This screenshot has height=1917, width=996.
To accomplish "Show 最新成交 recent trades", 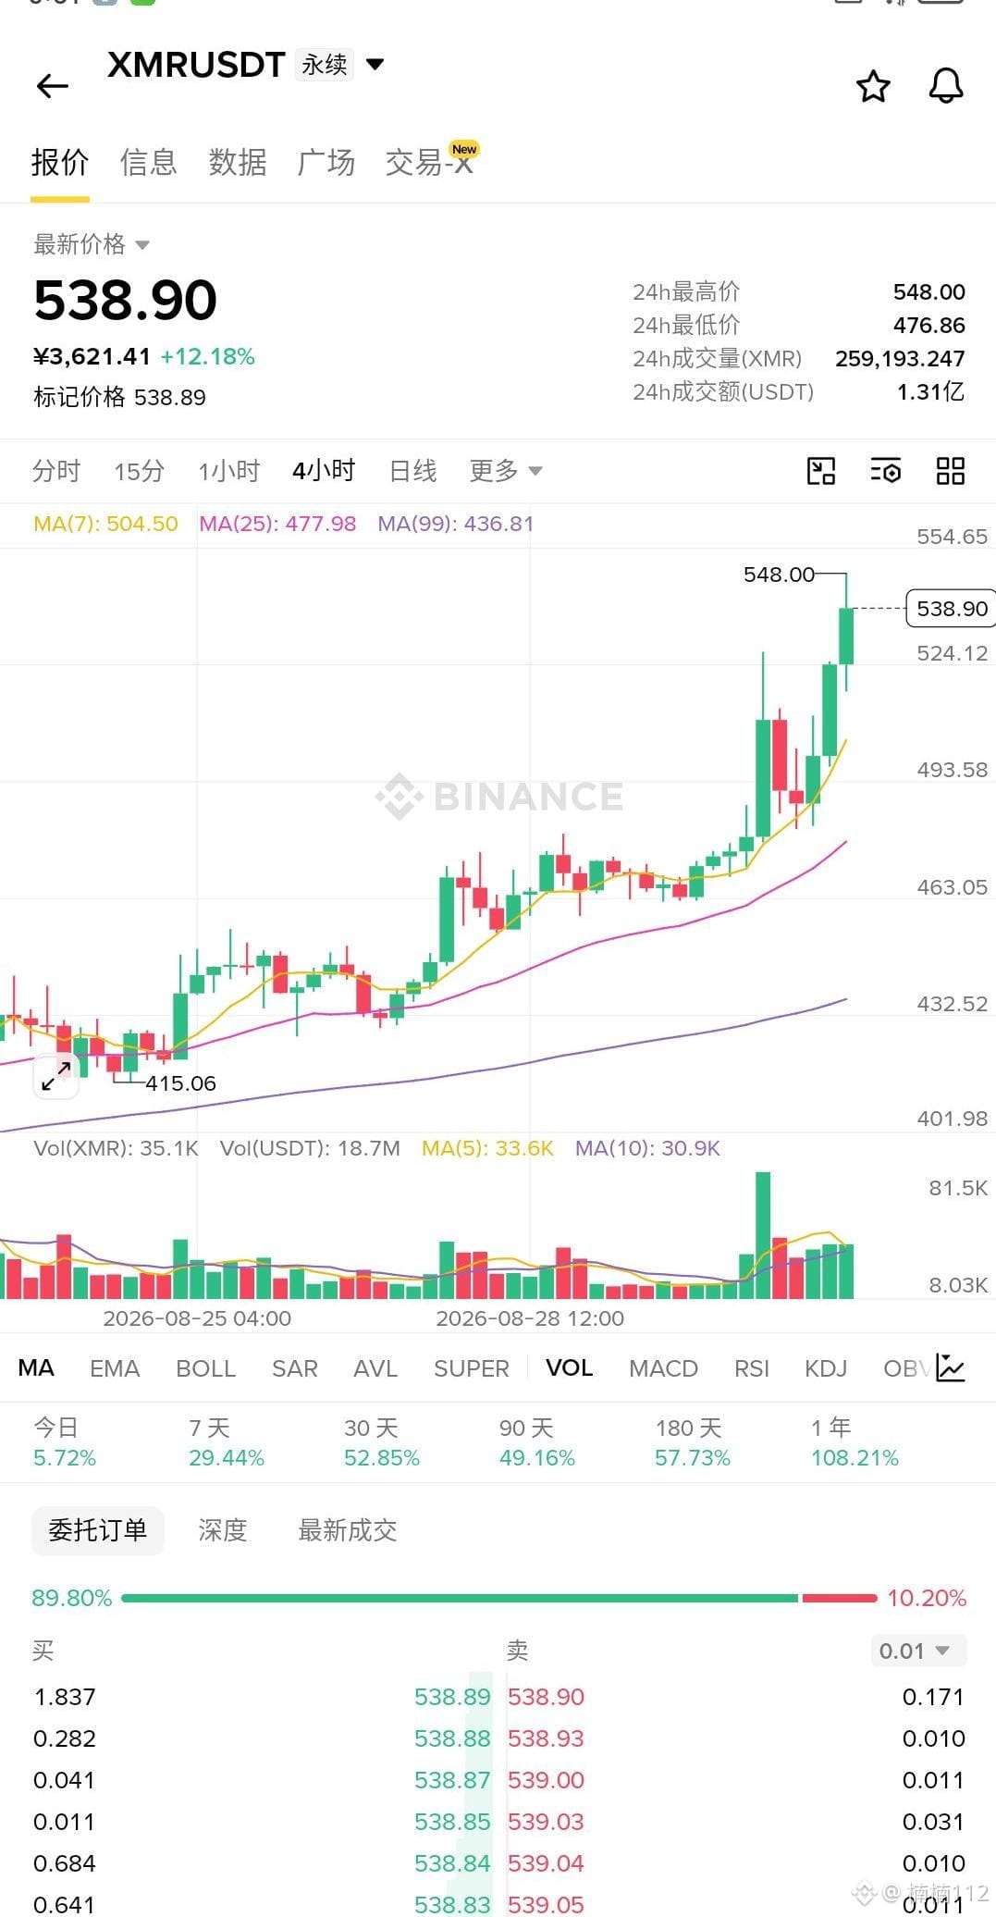I will [348, 1530].
